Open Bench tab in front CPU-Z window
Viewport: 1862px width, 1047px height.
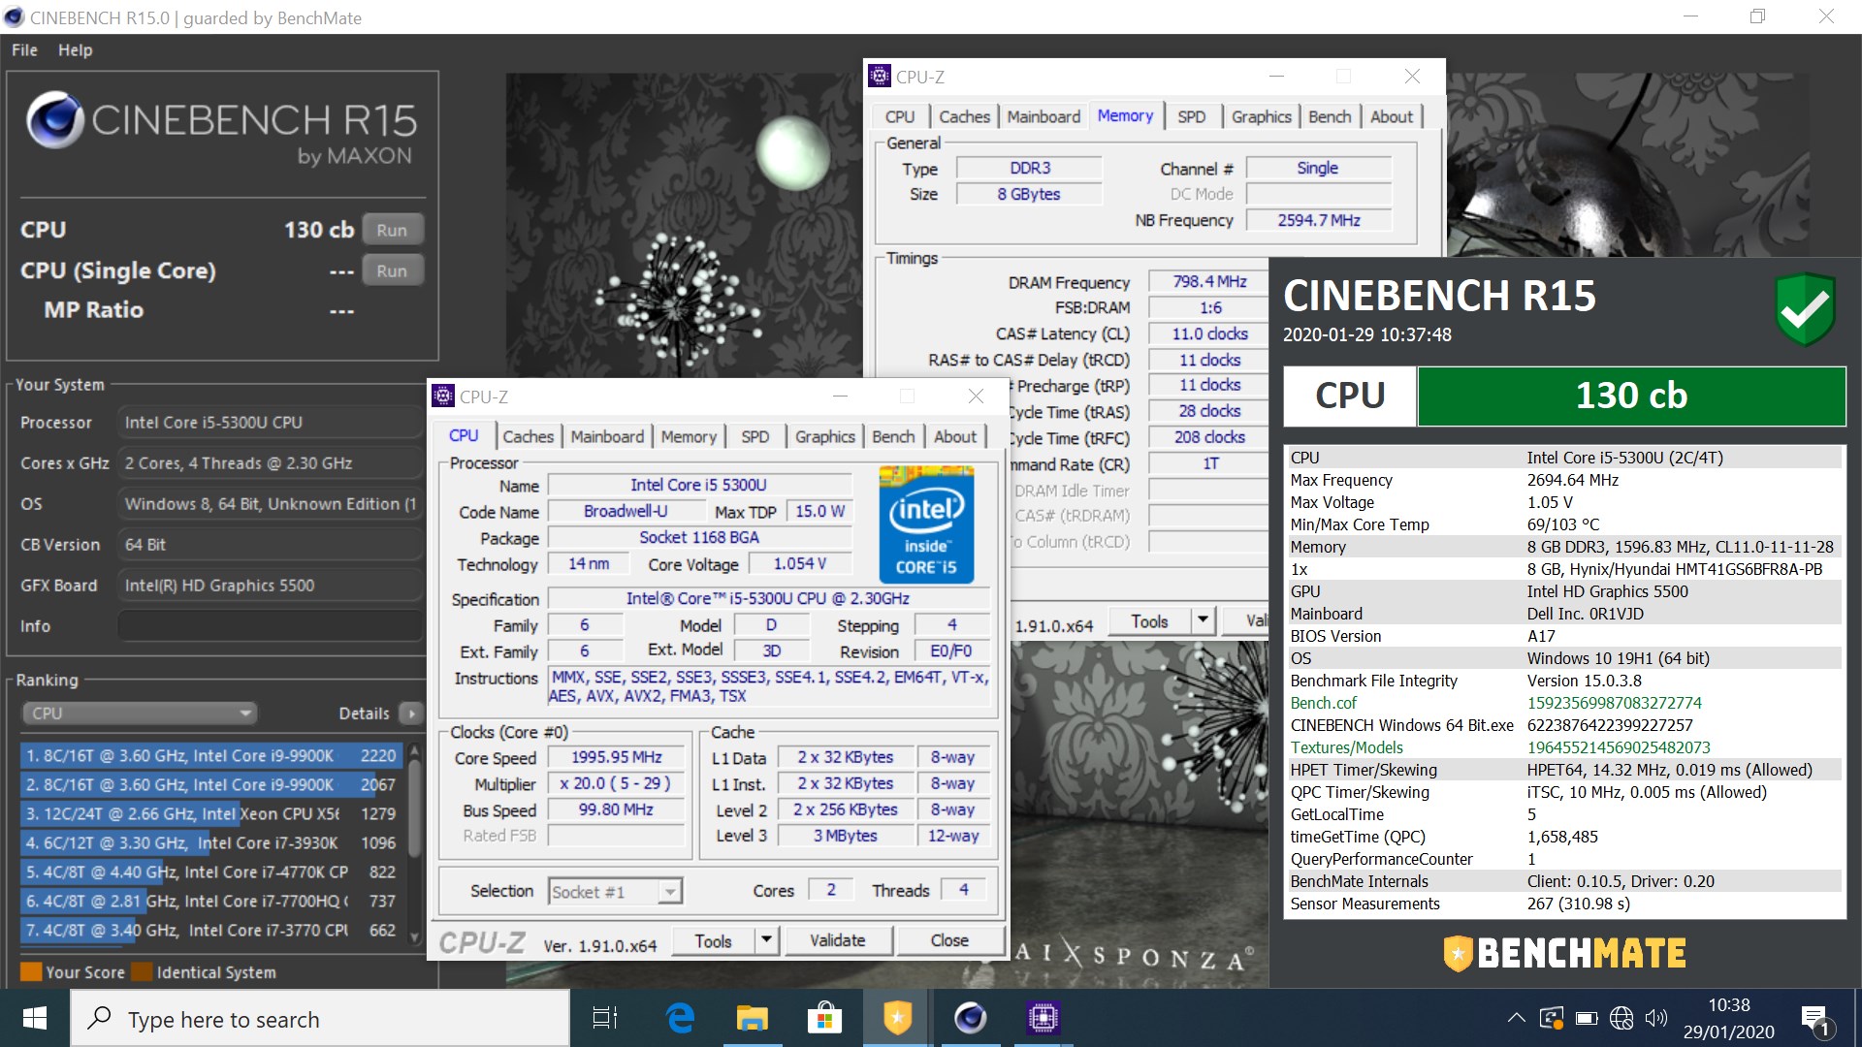click(x=893, y=436)
